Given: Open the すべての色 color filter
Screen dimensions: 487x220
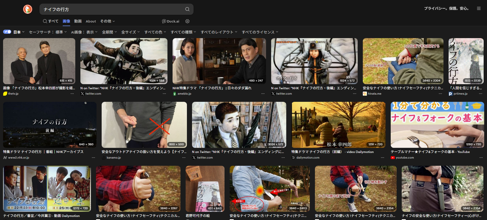Looking at the screenshot, I should click(x=155, y=32).
